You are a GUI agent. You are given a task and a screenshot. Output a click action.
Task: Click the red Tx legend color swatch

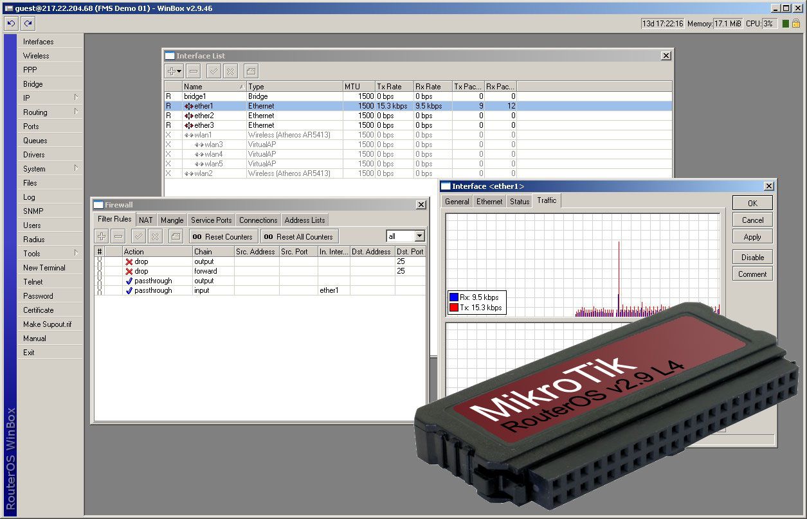coord(454,308)
